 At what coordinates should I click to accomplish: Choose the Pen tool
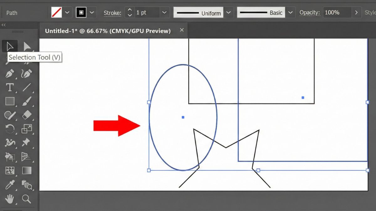coord(9,74)
